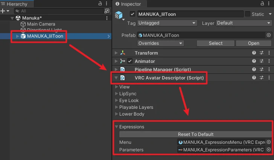Open VRC Avatar Descriptor more options menu
The image size is (274, 160).
click(269, 78)
